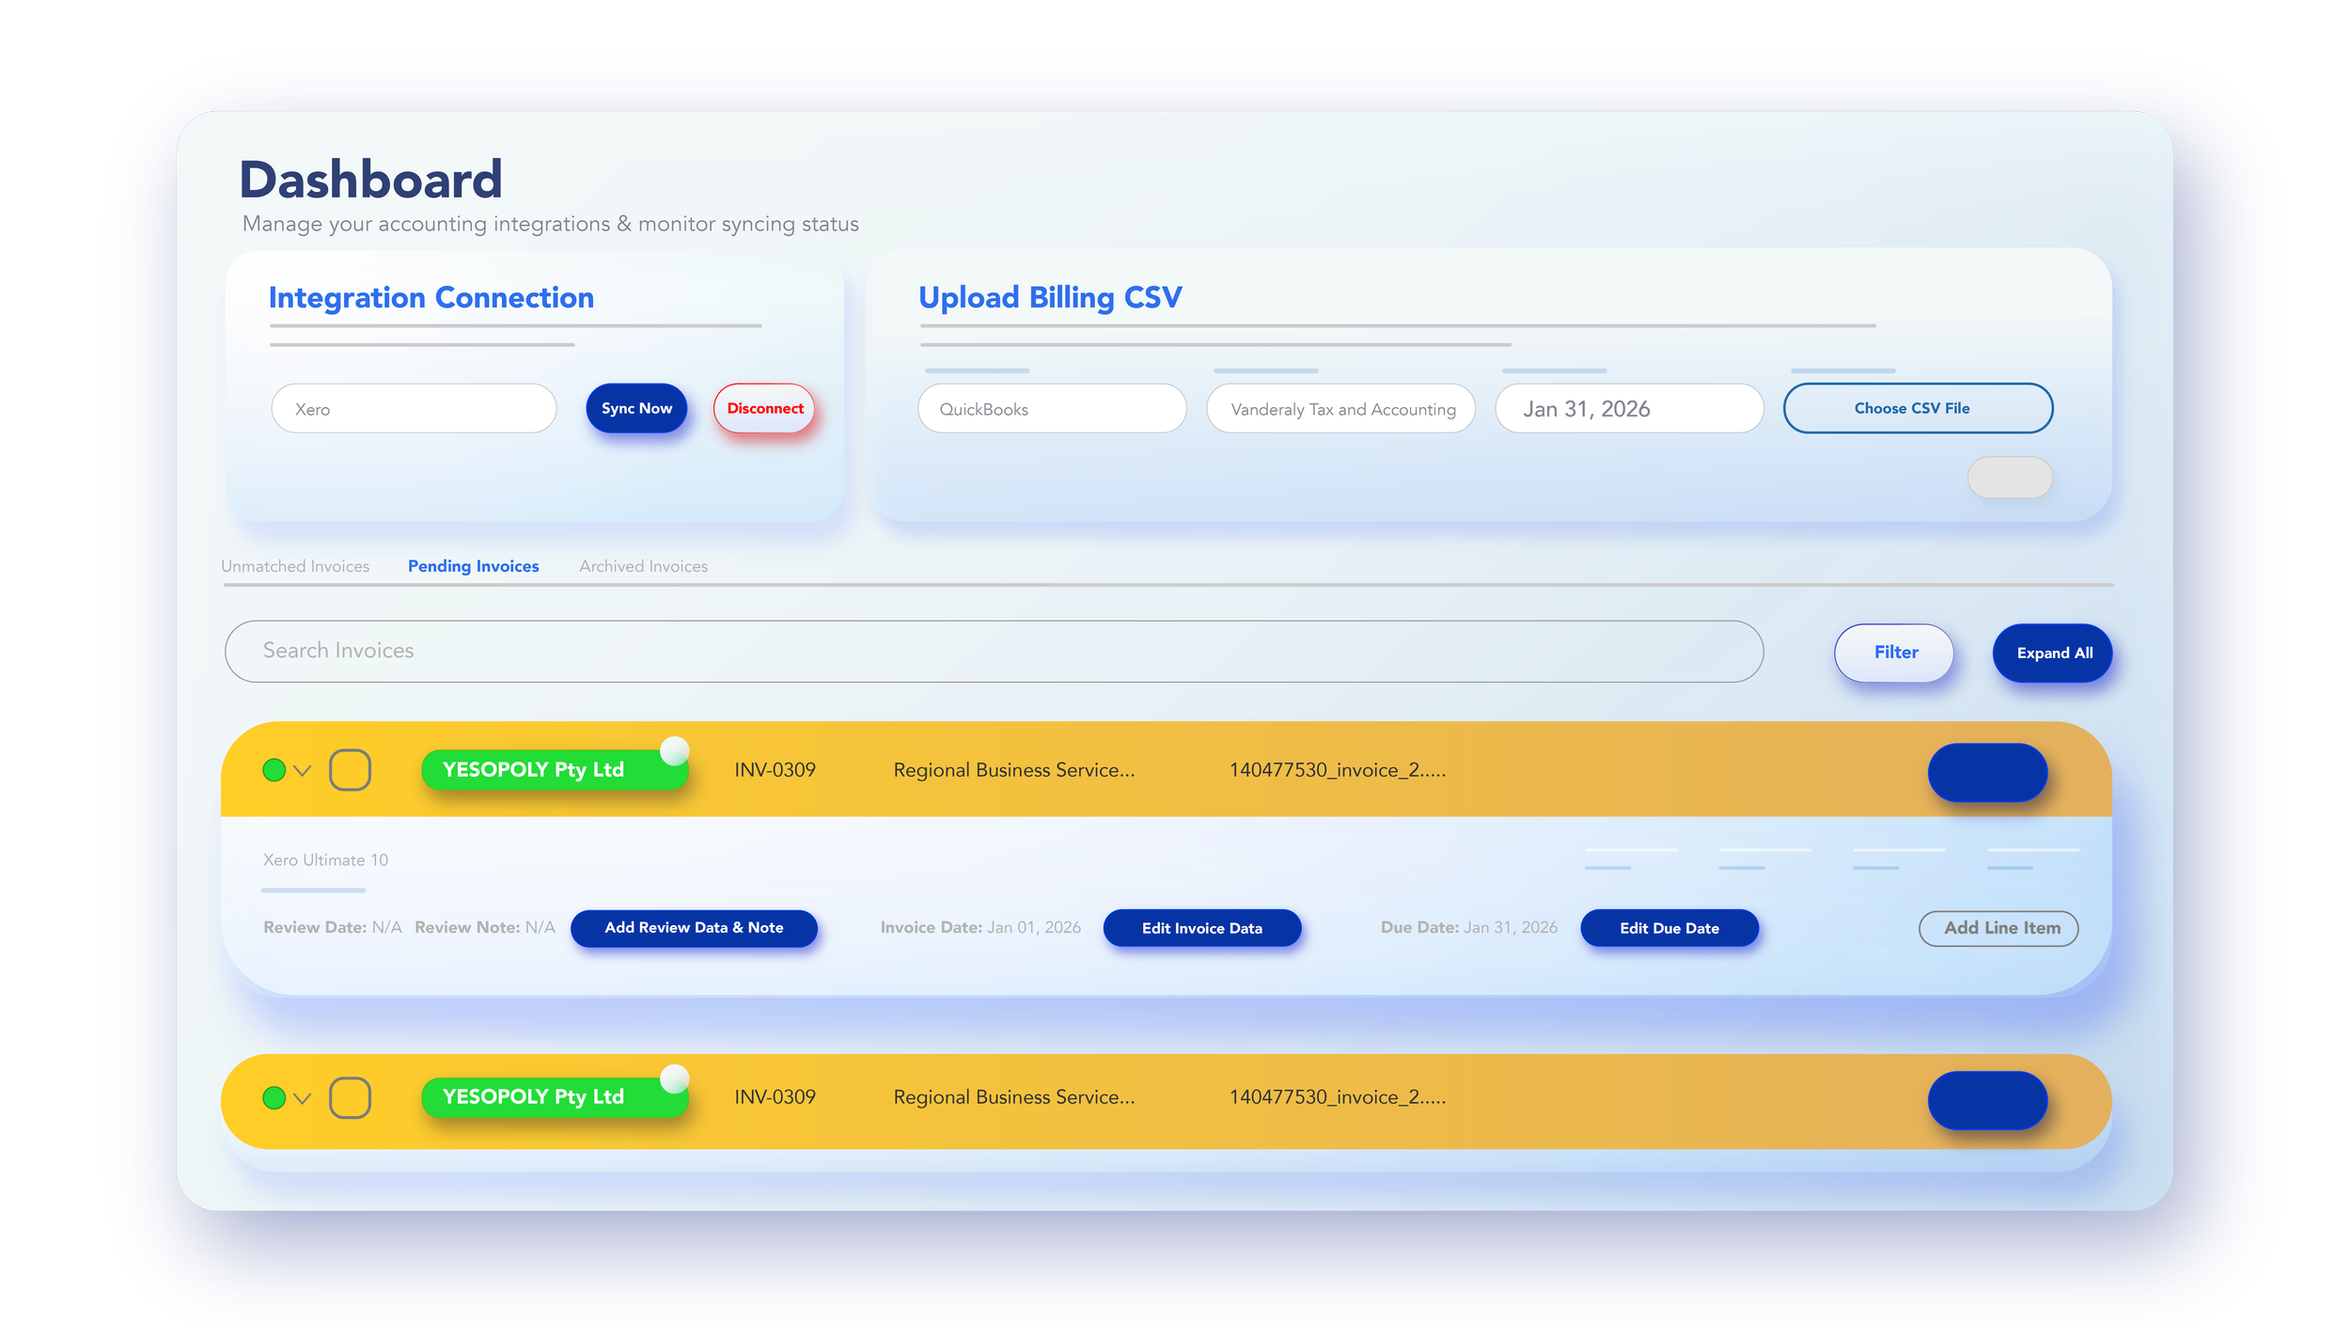Click the Integration Connection heading
The height and width of the screenshot is (1322, 2350).
(431, 297)
